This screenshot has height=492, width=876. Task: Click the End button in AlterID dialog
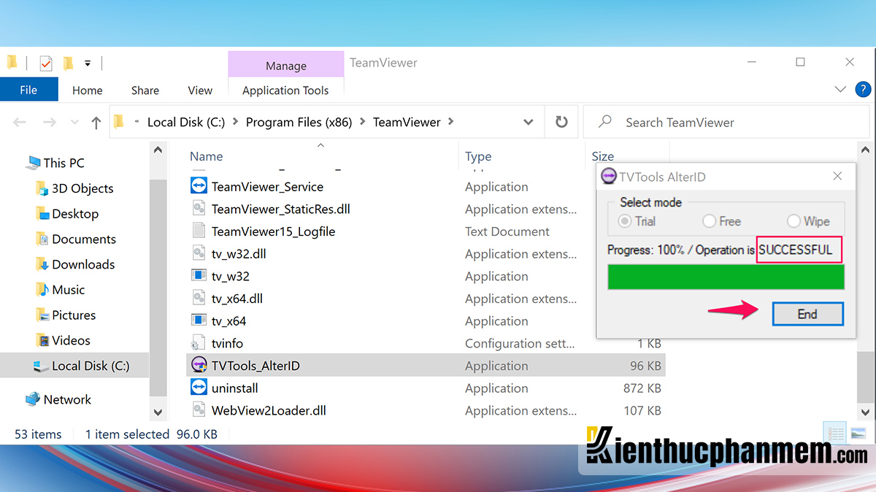(807, 314)
